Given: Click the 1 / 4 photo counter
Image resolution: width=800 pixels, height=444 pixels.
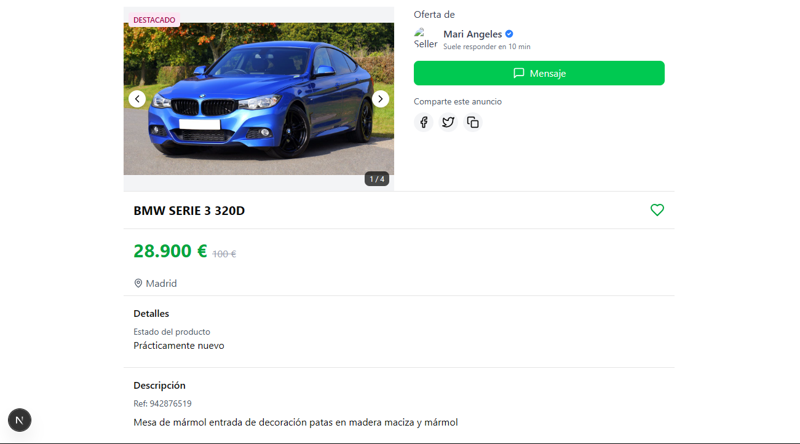Looking at the screenshot, I should (377, 179).
